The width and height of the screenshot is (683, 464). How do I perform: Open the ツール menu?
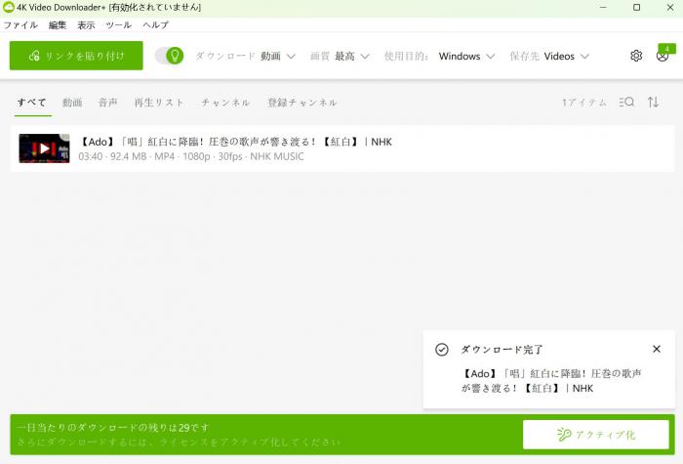(x=118, y=24)
